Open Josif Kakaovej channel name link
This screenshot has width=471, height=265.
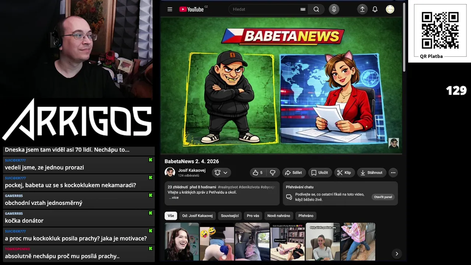pyautogui.click(x=192, y=170)
